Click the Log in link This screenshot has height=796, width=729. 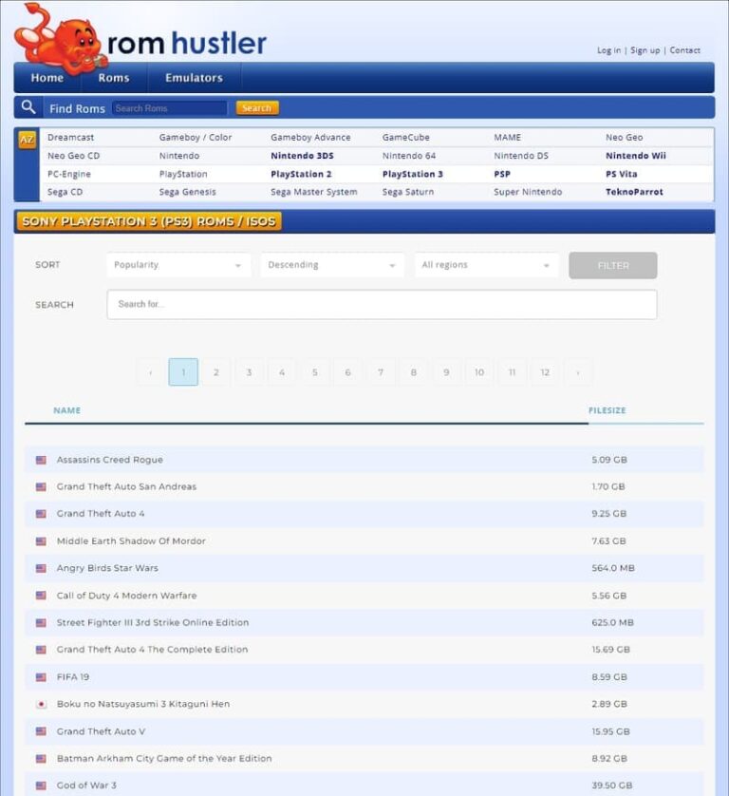coord(608,50)
